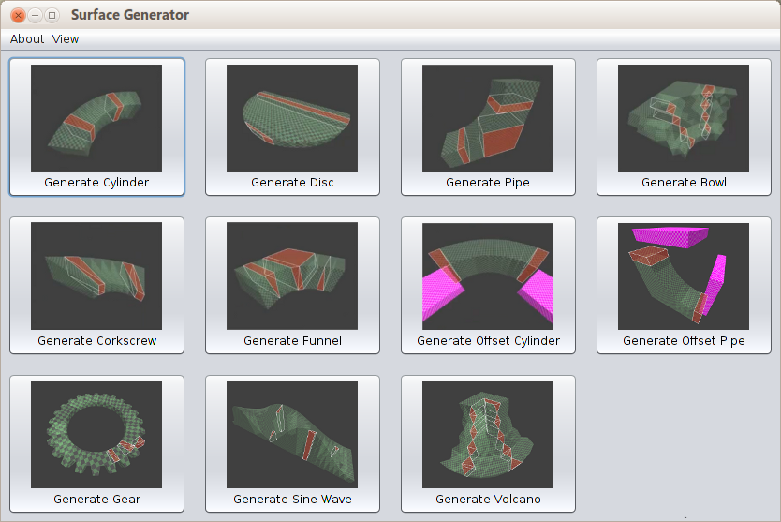Click the Generate Cylinder text label
Image resolution: width=781 pixels, height=522 pixels.
(96, 183)
